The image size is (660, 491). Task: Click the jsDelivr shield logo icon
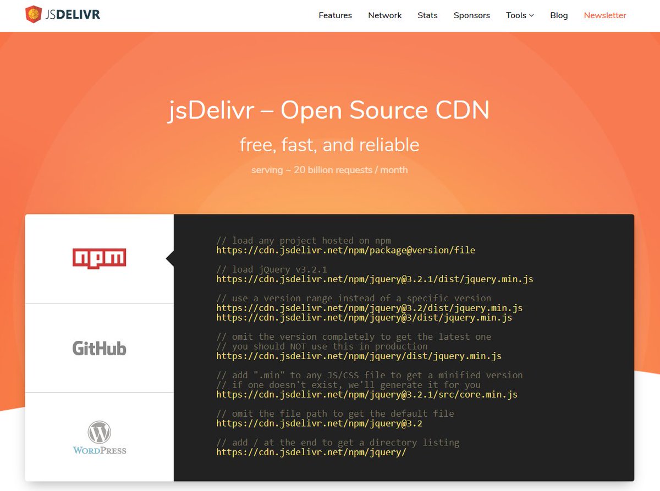(x=34, y=14)
